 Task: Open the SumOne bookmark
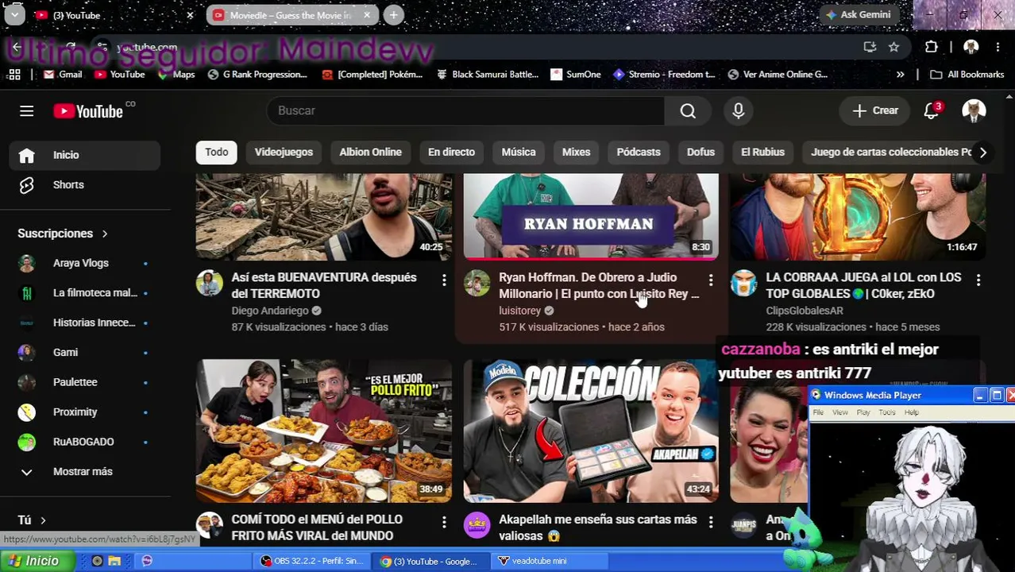576,74
